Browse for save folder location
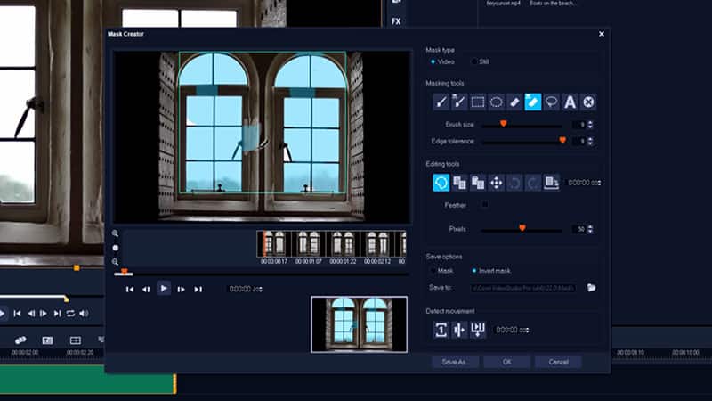 tap(591, 288)
